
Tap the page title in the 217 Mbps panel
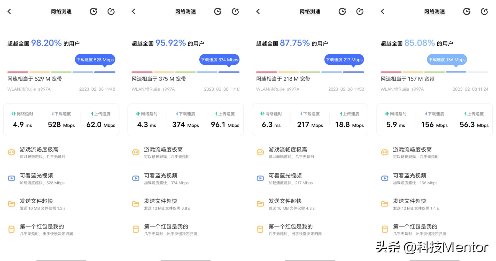coord(310,12)
